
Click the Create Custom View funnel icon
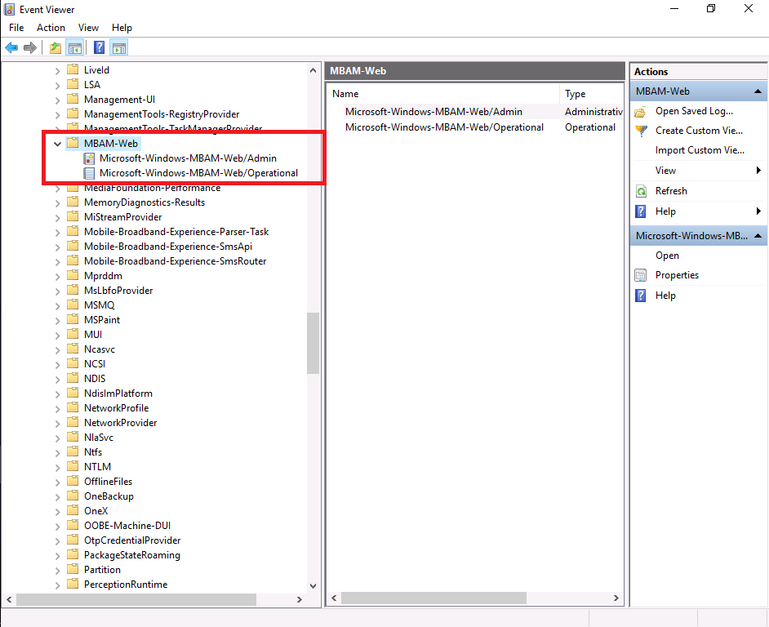coord(641,131)
